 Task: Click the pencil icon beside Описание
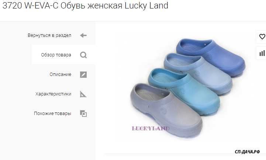pos(83,74)
